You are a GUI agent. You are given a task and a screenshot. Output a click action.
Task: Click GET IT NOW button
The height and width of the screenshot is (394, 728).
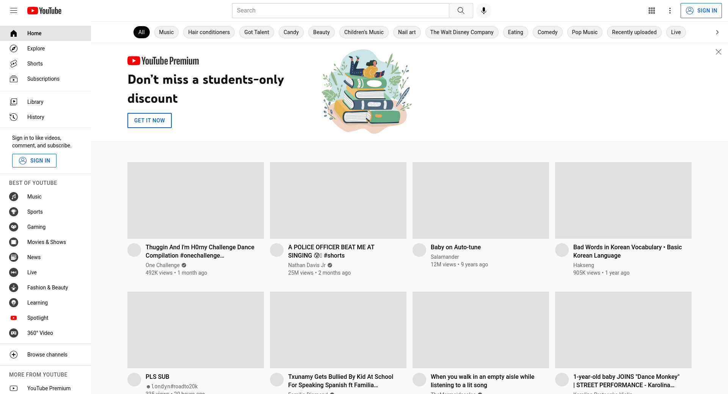[x=149, y=120]
